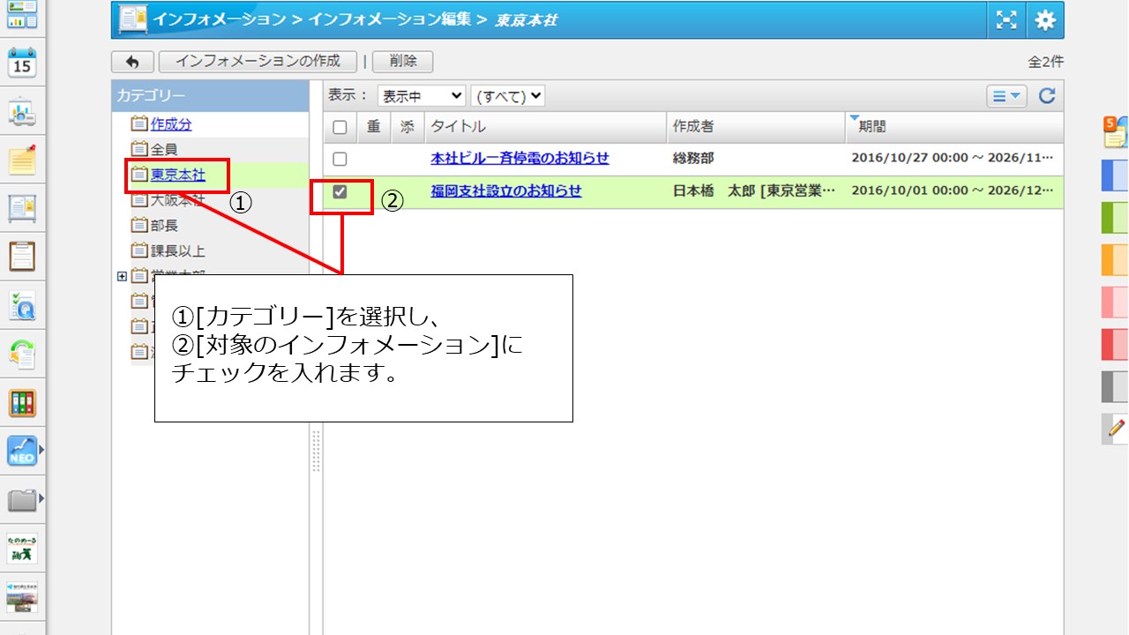Open the (すべて) filter dropdown
This screenshot has height=635, width=1129.
pyautogui.click(x=508, y=96)
